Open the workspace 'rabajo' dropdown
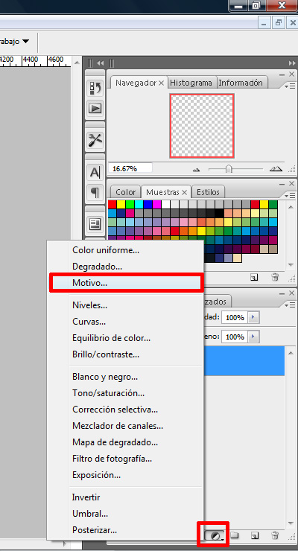 pyautogui.click(x=25, y=41)
